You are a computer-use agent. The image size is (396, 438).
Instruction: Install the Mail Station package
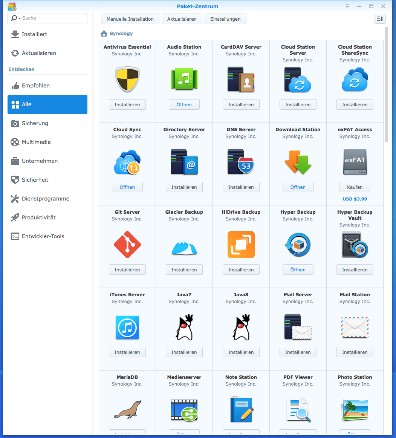coord(355,352)
